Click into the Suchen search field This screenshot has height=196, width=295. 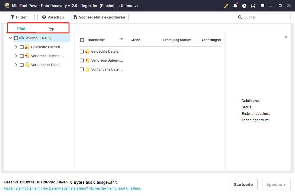pos(263,17)
